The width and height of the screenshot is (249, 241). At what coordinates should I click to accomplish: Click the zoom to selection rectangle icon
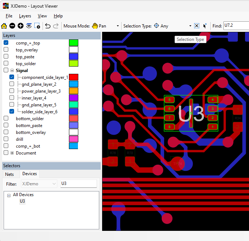pyautogui.click(x=37, y=26)
